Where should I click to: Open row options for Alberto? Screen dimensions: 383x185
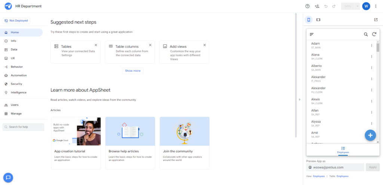coord(371,68)
